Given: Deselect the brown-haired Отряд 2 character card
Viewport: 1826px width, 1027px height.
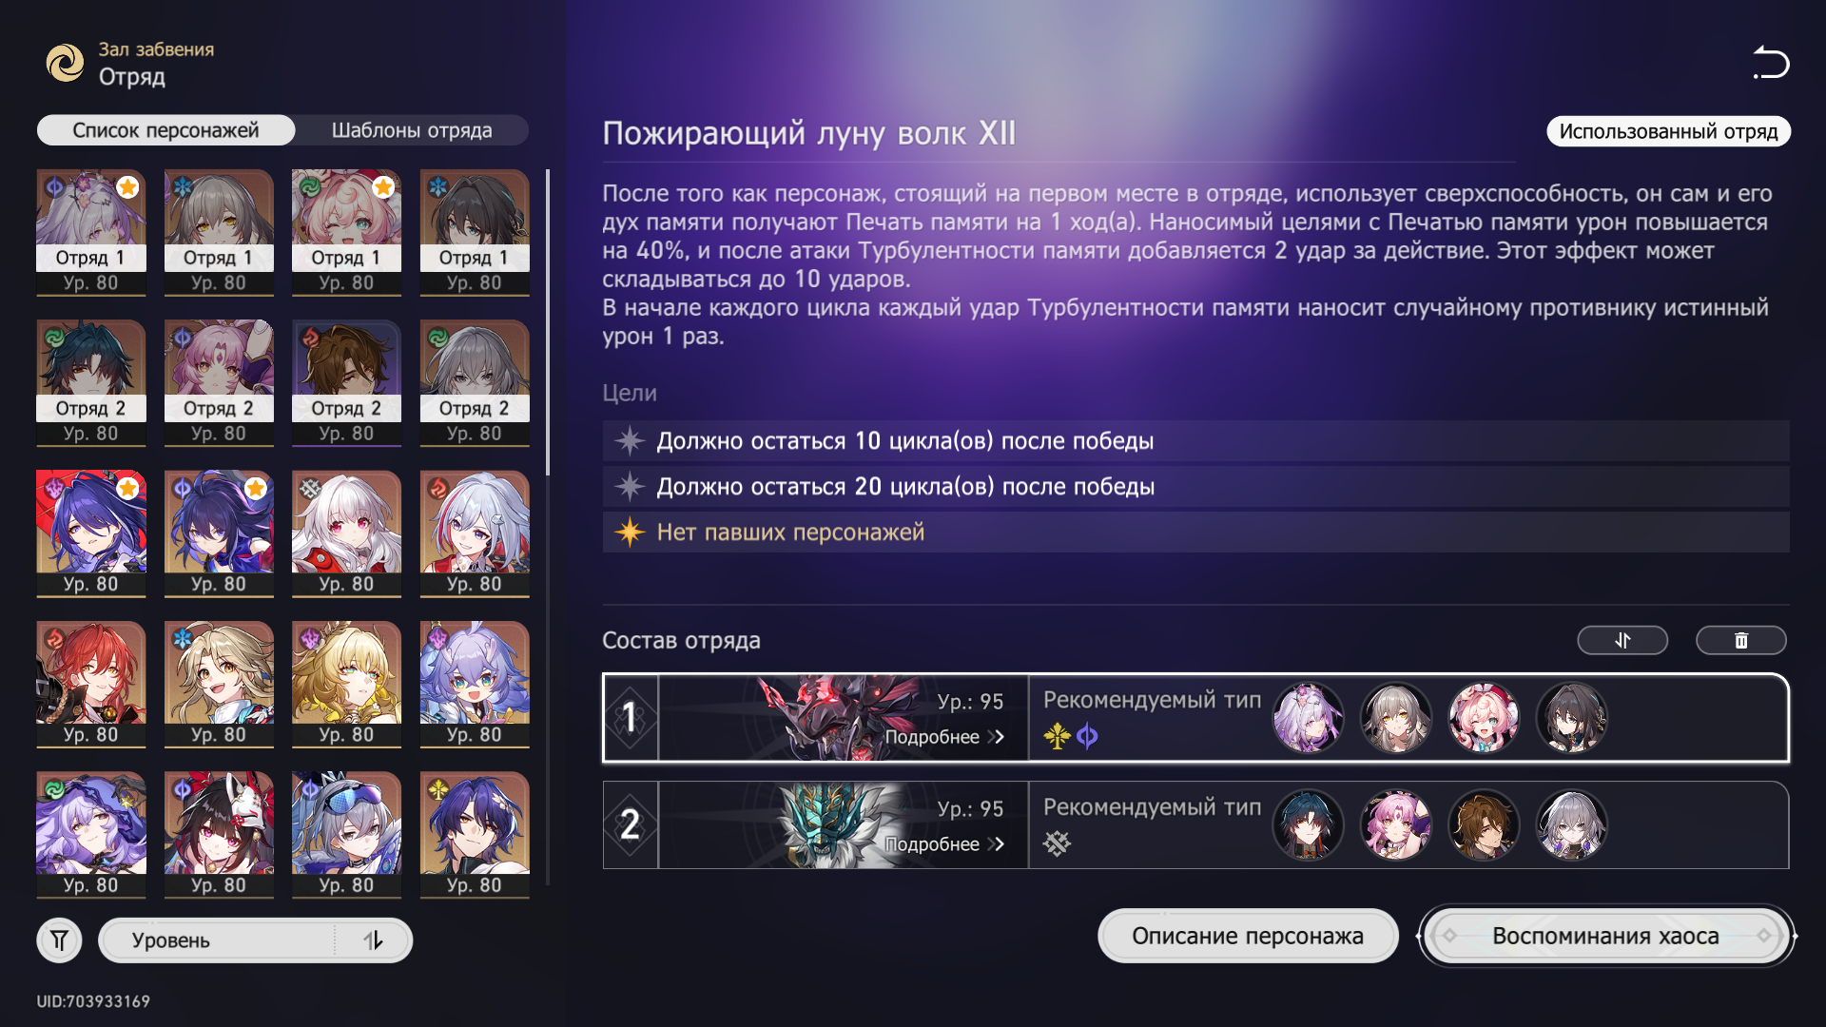Looking at the screenshot, I should [x=346, y=383].
